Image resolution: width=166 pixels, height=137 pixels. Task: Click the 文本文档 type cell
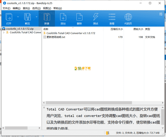pyautogui.click(x=150, y=37)
